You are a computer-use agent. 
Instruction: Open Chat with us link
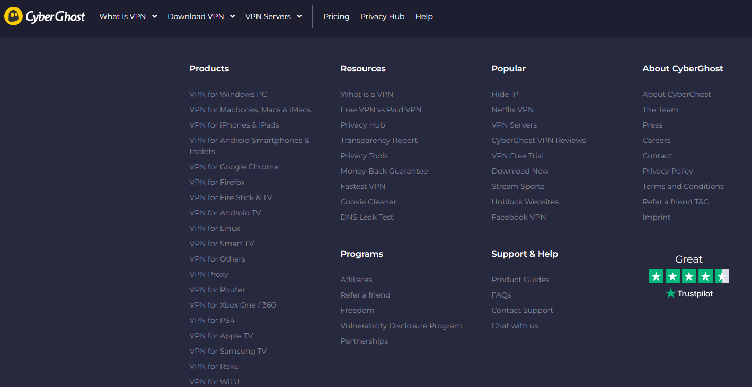click(x=515, y=326)
